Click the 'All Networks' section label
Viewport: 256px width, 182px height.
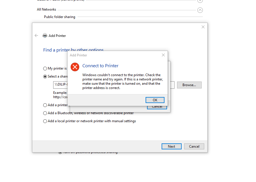point(47,9)
